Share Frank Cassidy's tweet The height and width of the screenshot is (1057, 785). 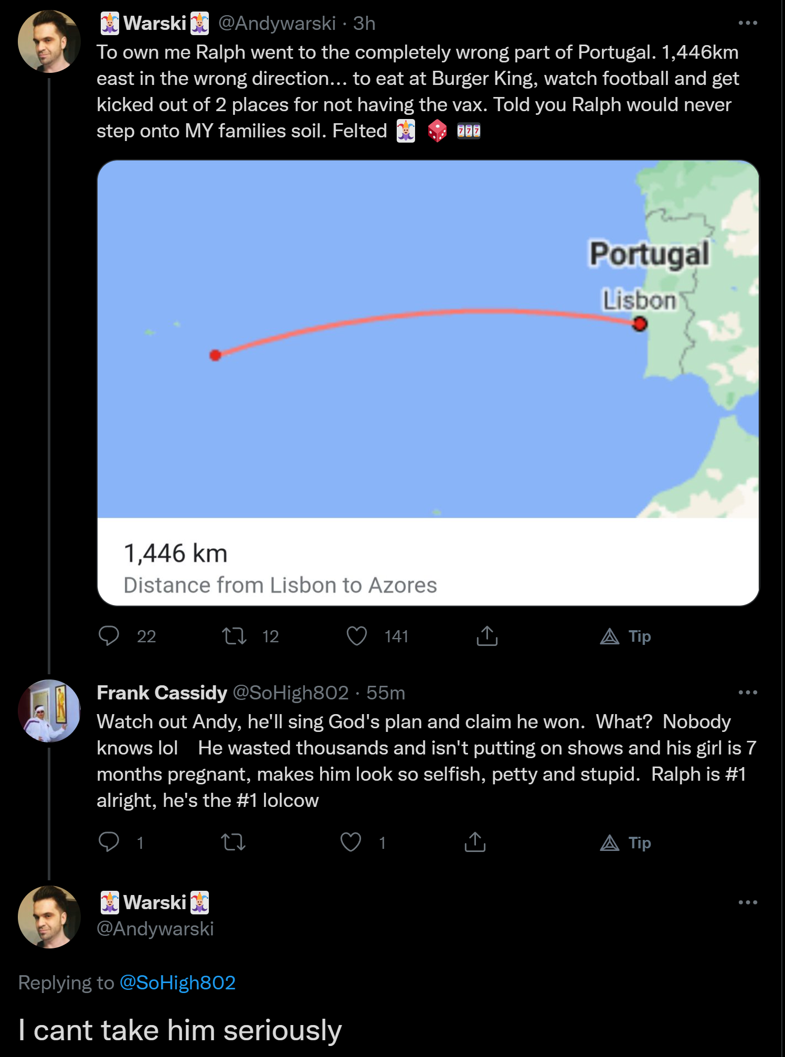tap(475, 842)
